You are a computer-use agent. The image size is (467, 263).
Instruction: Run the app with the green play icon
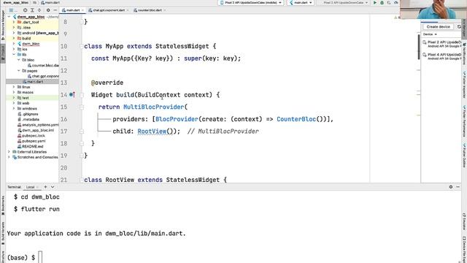[374, 3]
